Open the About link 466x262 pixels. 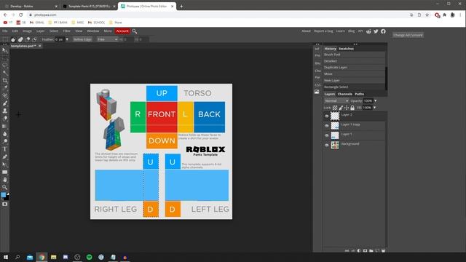[306, 31]
